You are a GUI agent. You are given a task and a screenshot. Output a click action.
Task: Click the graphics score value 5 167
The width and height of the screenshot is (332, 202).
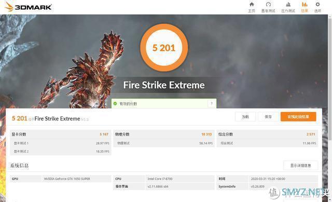click(104, 134)
